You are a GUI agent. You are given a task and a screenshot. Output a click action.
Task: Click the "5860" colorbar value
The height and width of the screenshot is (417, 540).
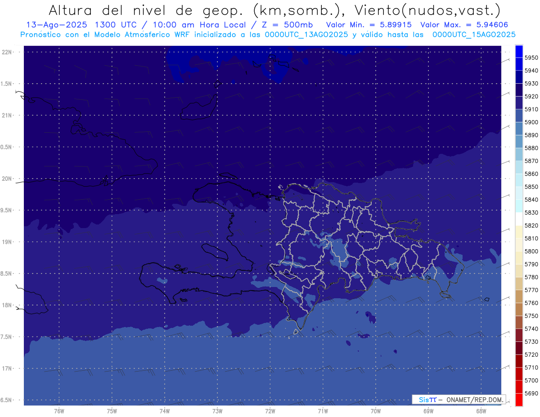pos(531,174)
